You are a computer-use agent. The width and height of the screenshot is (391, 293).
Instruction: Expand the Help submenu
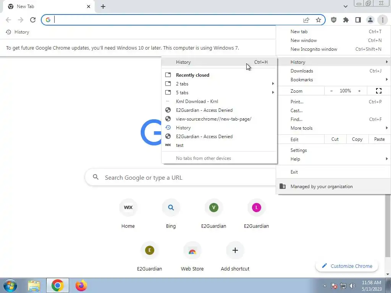[333, 159]
